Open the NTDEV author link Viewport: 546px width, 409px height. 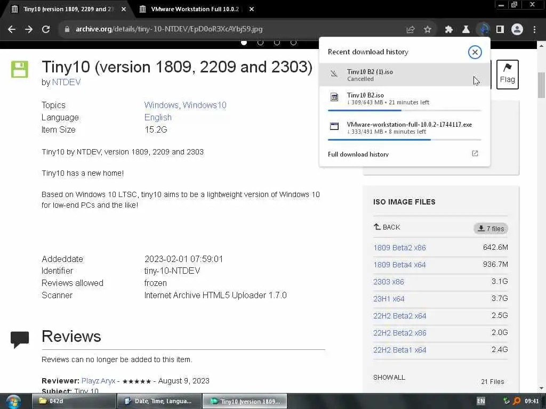[x=66, y=82]
